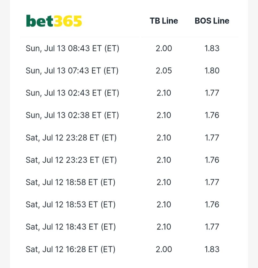Select the Sat, Jul 12 18:43 ET row
This screenshot has height=268, width=258.
129,227
